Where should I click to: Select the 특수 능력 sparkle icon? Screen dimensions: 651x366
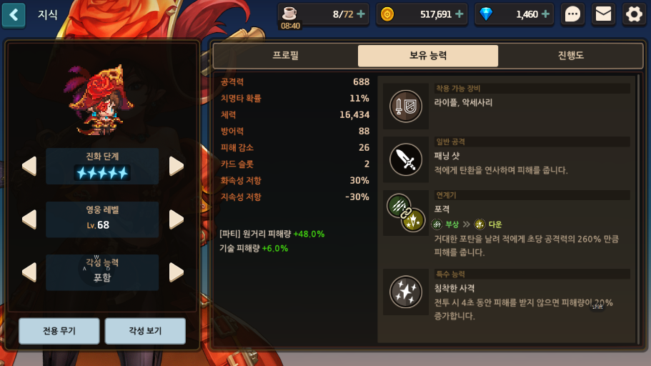pyautogui.click(x=406, y=292)
